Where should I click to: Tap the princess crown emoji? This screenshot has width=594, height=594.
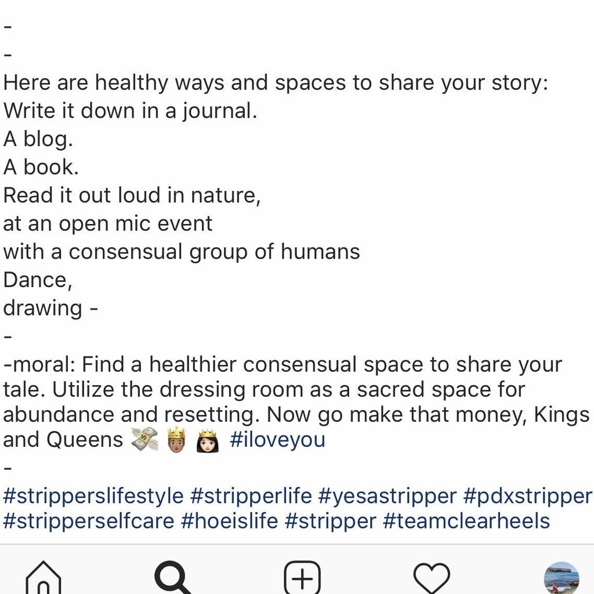(x=208, y=440)
